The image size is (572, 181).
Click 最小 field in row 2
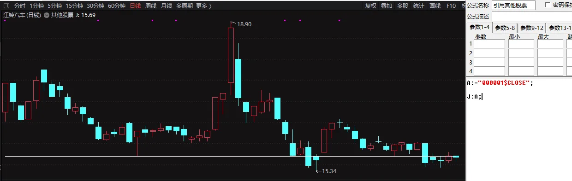coord(521,53)
